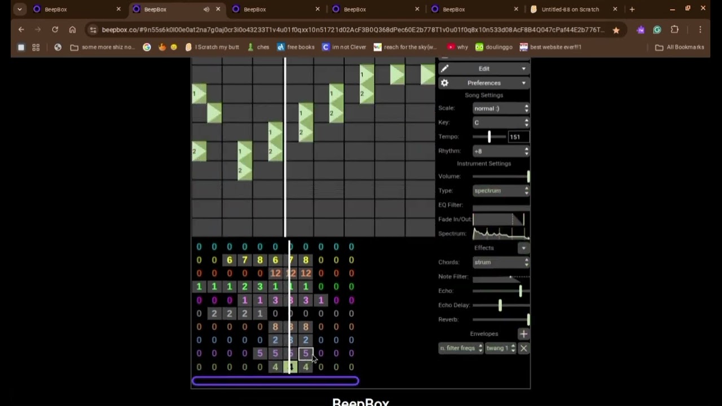Open the Google bookmark icon
This screenshot has height=406, width=722.
(x=147, y=47)
